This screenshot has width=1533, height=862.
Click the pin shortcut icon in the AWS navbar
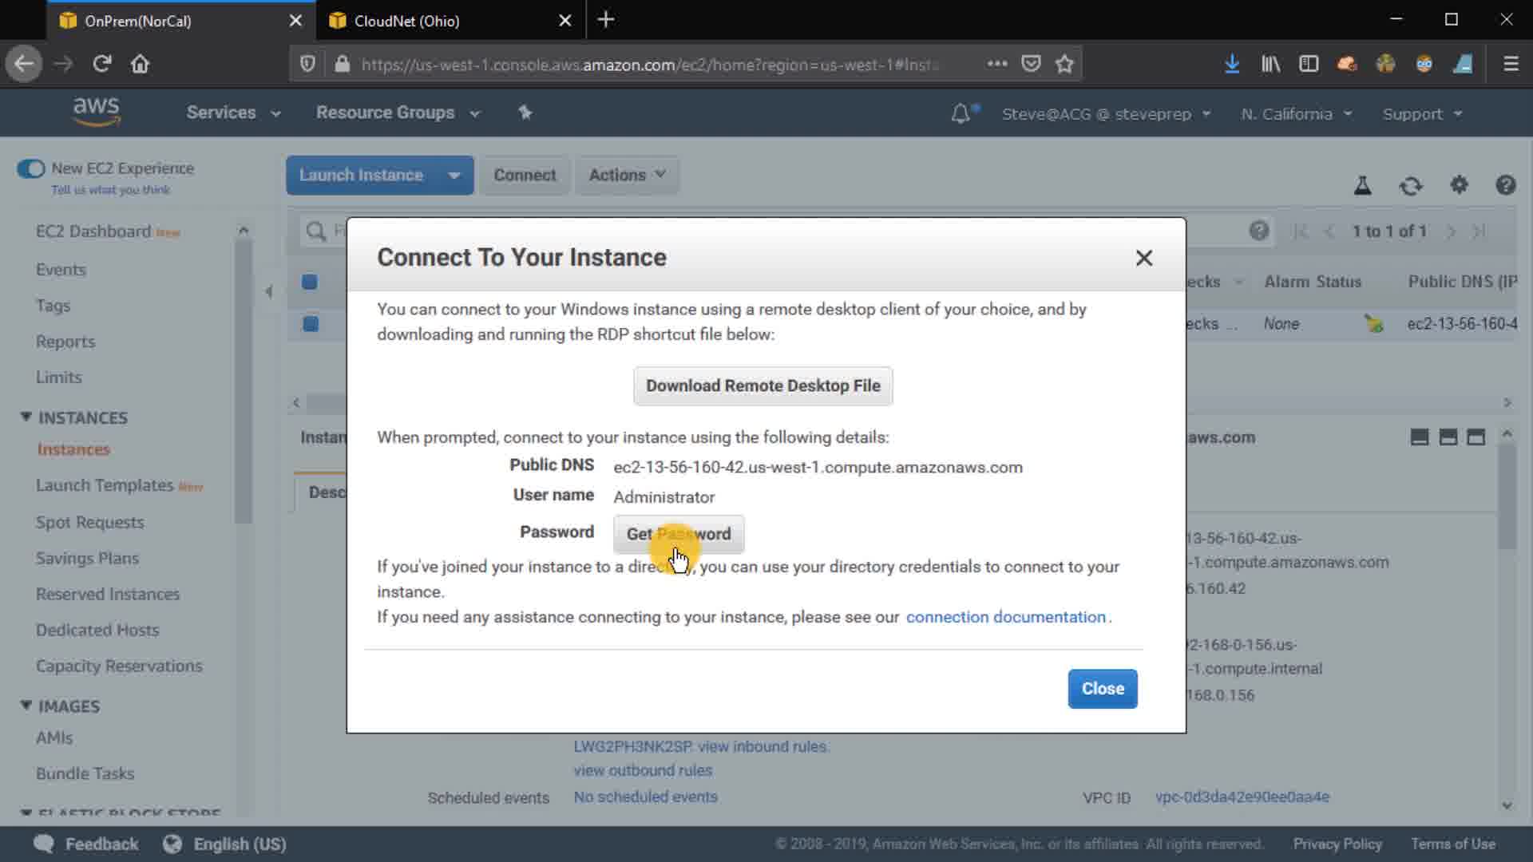click(525, 113)
